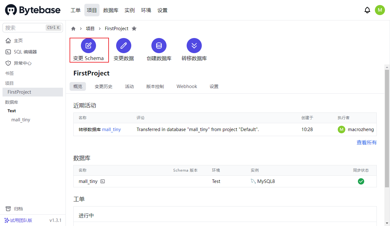The image size is (390, 226).
Task: Click the Schema 版本 column header
Action: [185, 170]
